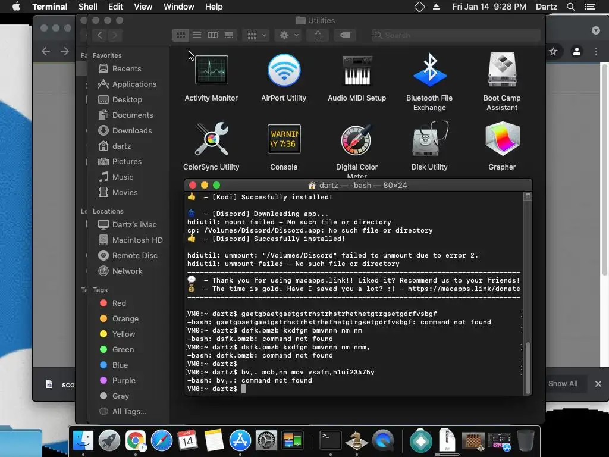Go back in the Finder window
The height and width of the screenshot is (457, 609).
[x=100, y=35]
